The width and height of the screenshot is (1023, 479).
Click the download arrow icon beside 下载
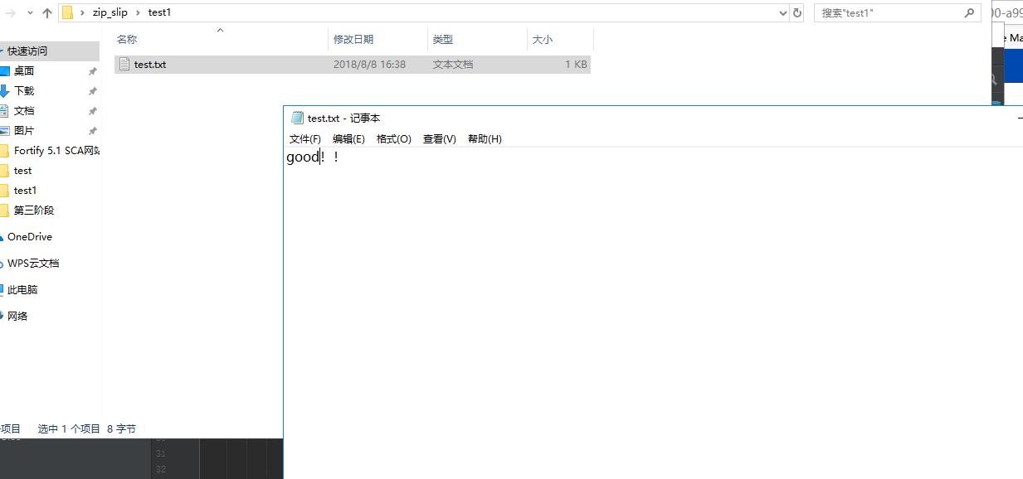[4, 91]
